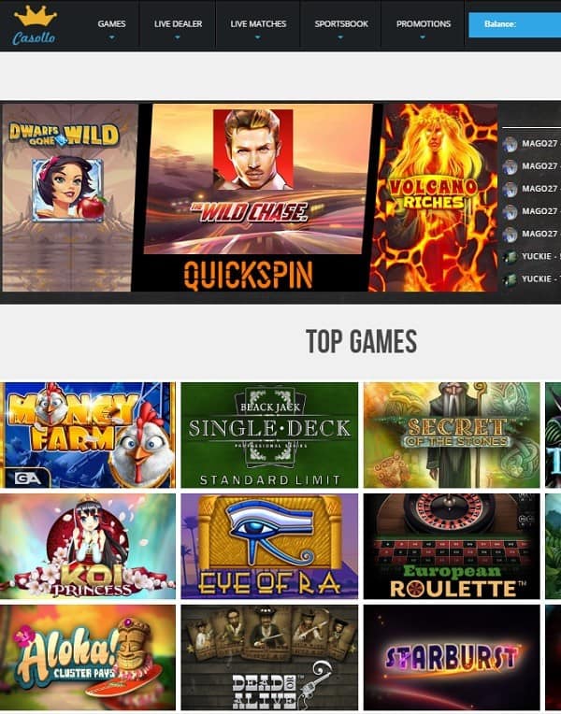Open the Live Matches menu
The height and width of the screenshot is (714, 561).
pos(258,24)
